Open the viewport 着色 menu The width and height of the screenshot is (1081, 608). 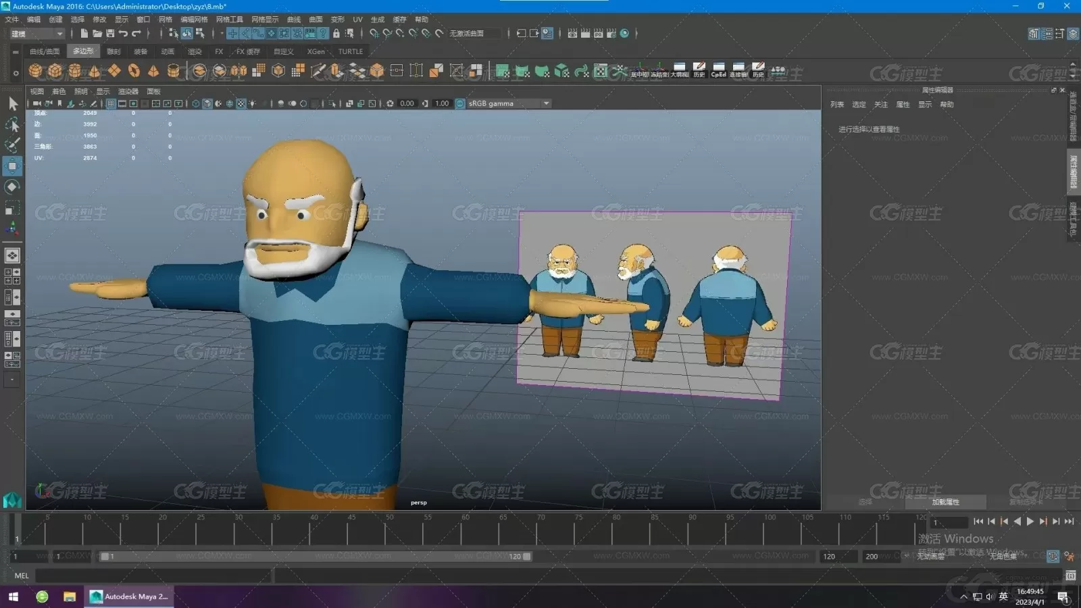[59, 91]
